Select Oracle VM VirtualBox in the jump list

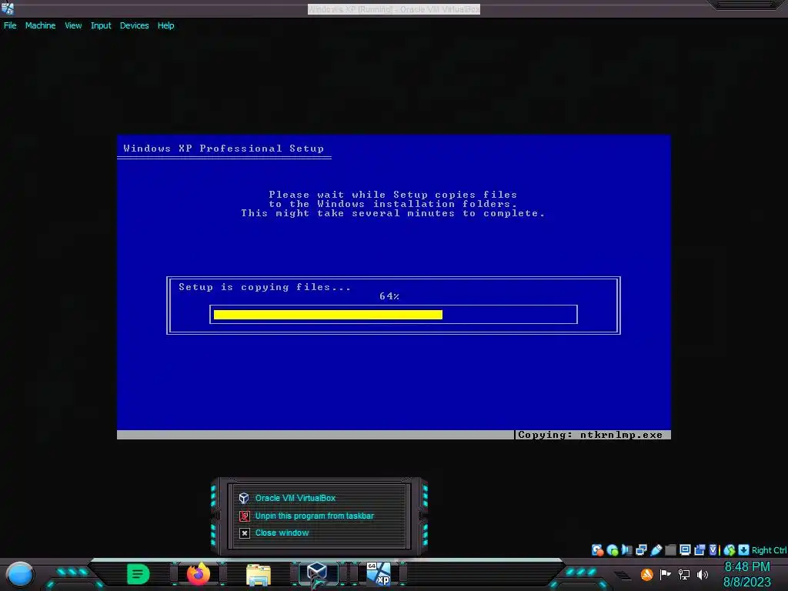[x=295, y=498]
